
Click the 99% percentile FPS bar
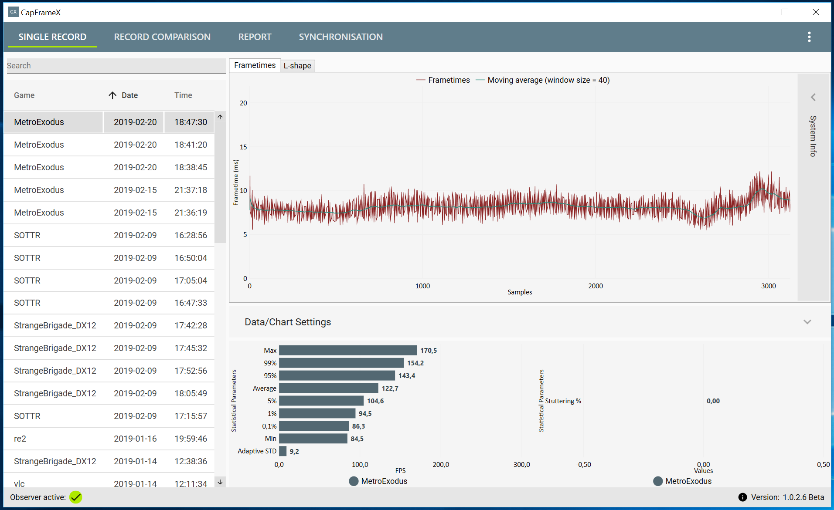341,363
